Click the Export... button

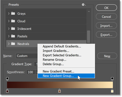pyautogui.click(x=106, y=35)
